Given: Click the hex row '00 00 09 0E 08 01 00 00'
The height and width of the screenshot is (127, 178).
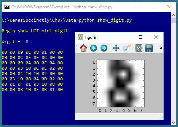Looking at the screenshot, I should tap(32, 52).
